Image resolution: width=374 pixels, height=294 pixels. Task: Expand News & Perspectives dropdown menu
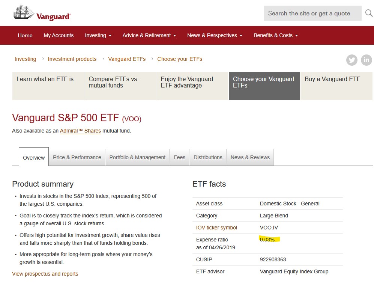215,35
